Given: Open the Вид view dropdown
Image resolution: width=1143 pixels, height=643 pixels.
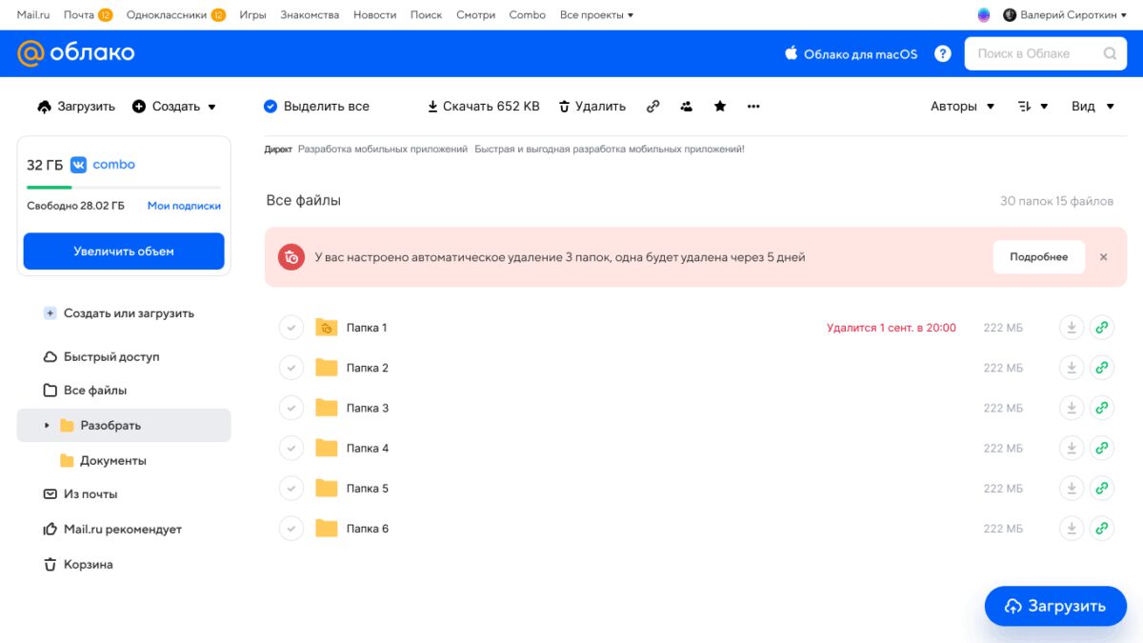Looking at the screenshot, I should pos(1093,107).
